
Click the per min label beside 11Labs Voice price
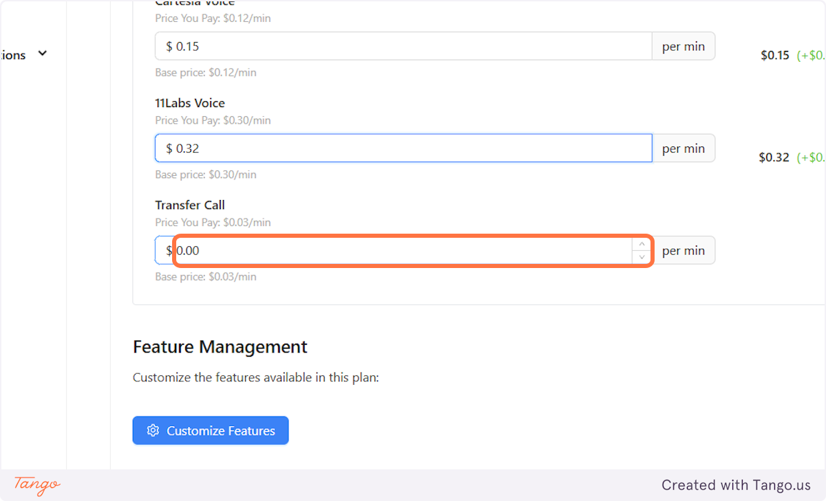point(683,148)
